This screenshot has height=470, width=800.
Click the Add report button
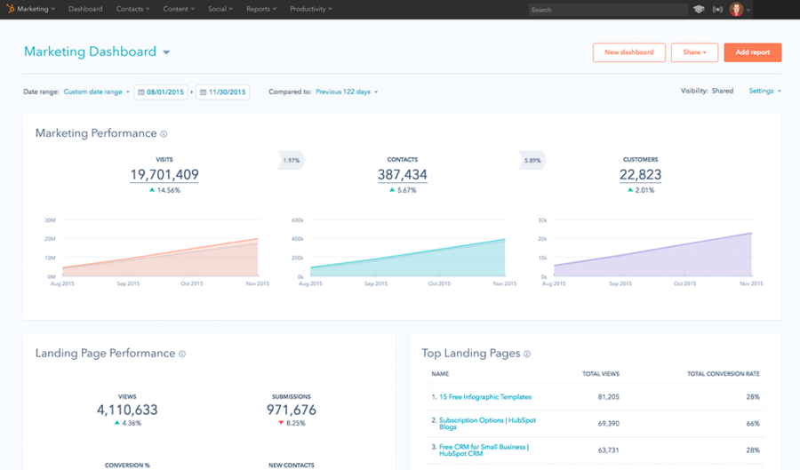(752, 52)
